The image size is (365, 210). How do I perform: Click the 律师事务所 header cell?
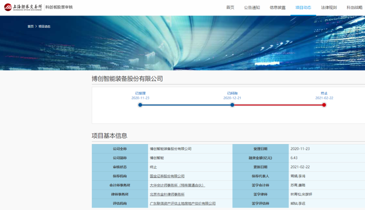(x=120, y=194)
